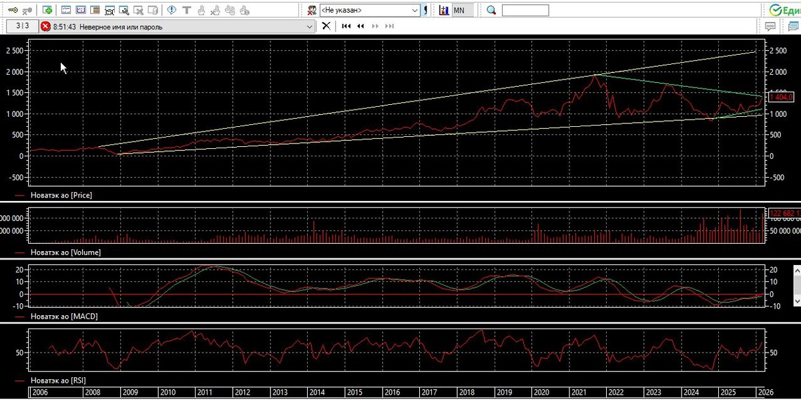Click the red error circle icon in message bar
This screenshot has height=400, width=801.
(45, 27)
